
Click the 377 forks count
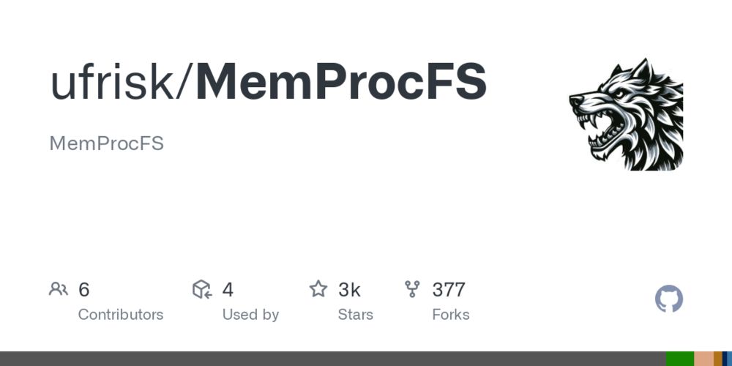[x=449, y=289]
